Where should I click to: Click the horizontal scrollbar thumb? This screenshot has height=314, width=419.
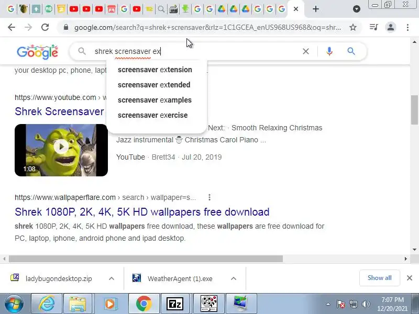tap(146, 259)
